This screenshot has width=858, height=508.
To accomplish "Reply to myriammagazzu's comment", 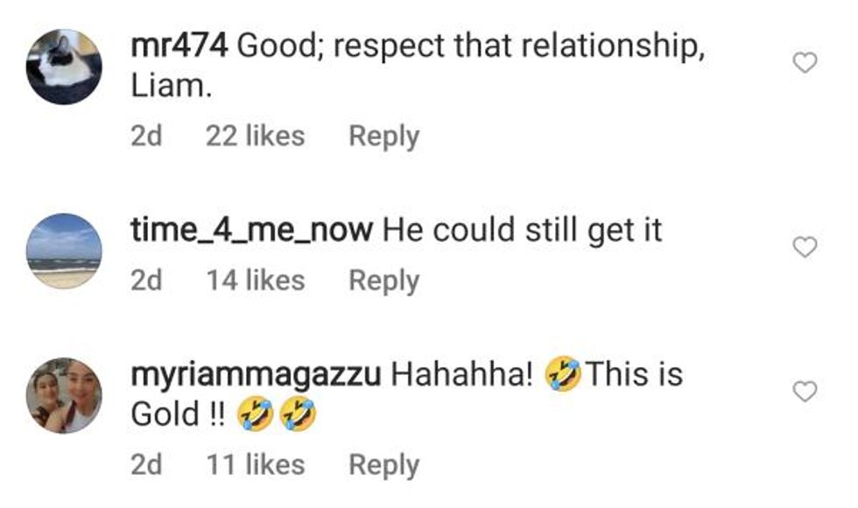I will (383, 465).
